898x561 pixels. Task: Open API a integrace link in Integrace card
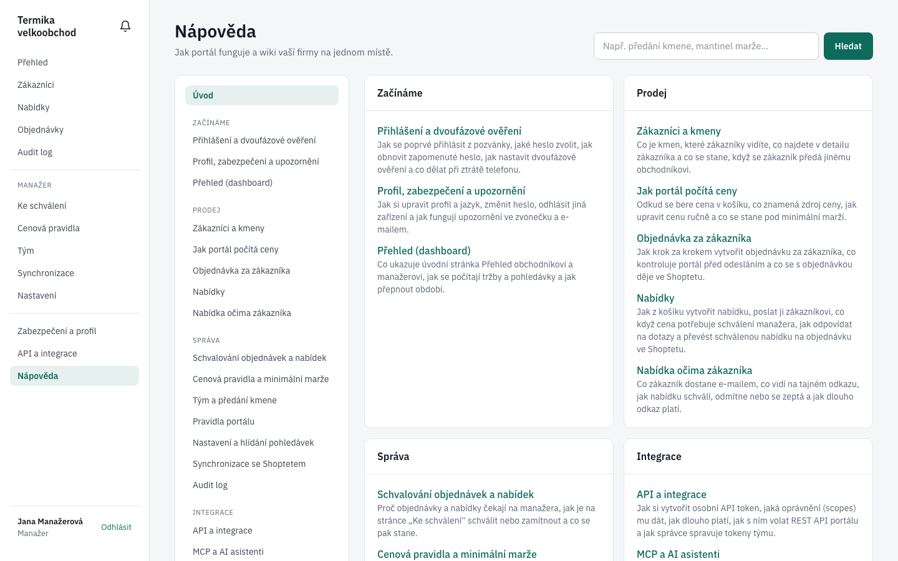click(x=672, y=494)
